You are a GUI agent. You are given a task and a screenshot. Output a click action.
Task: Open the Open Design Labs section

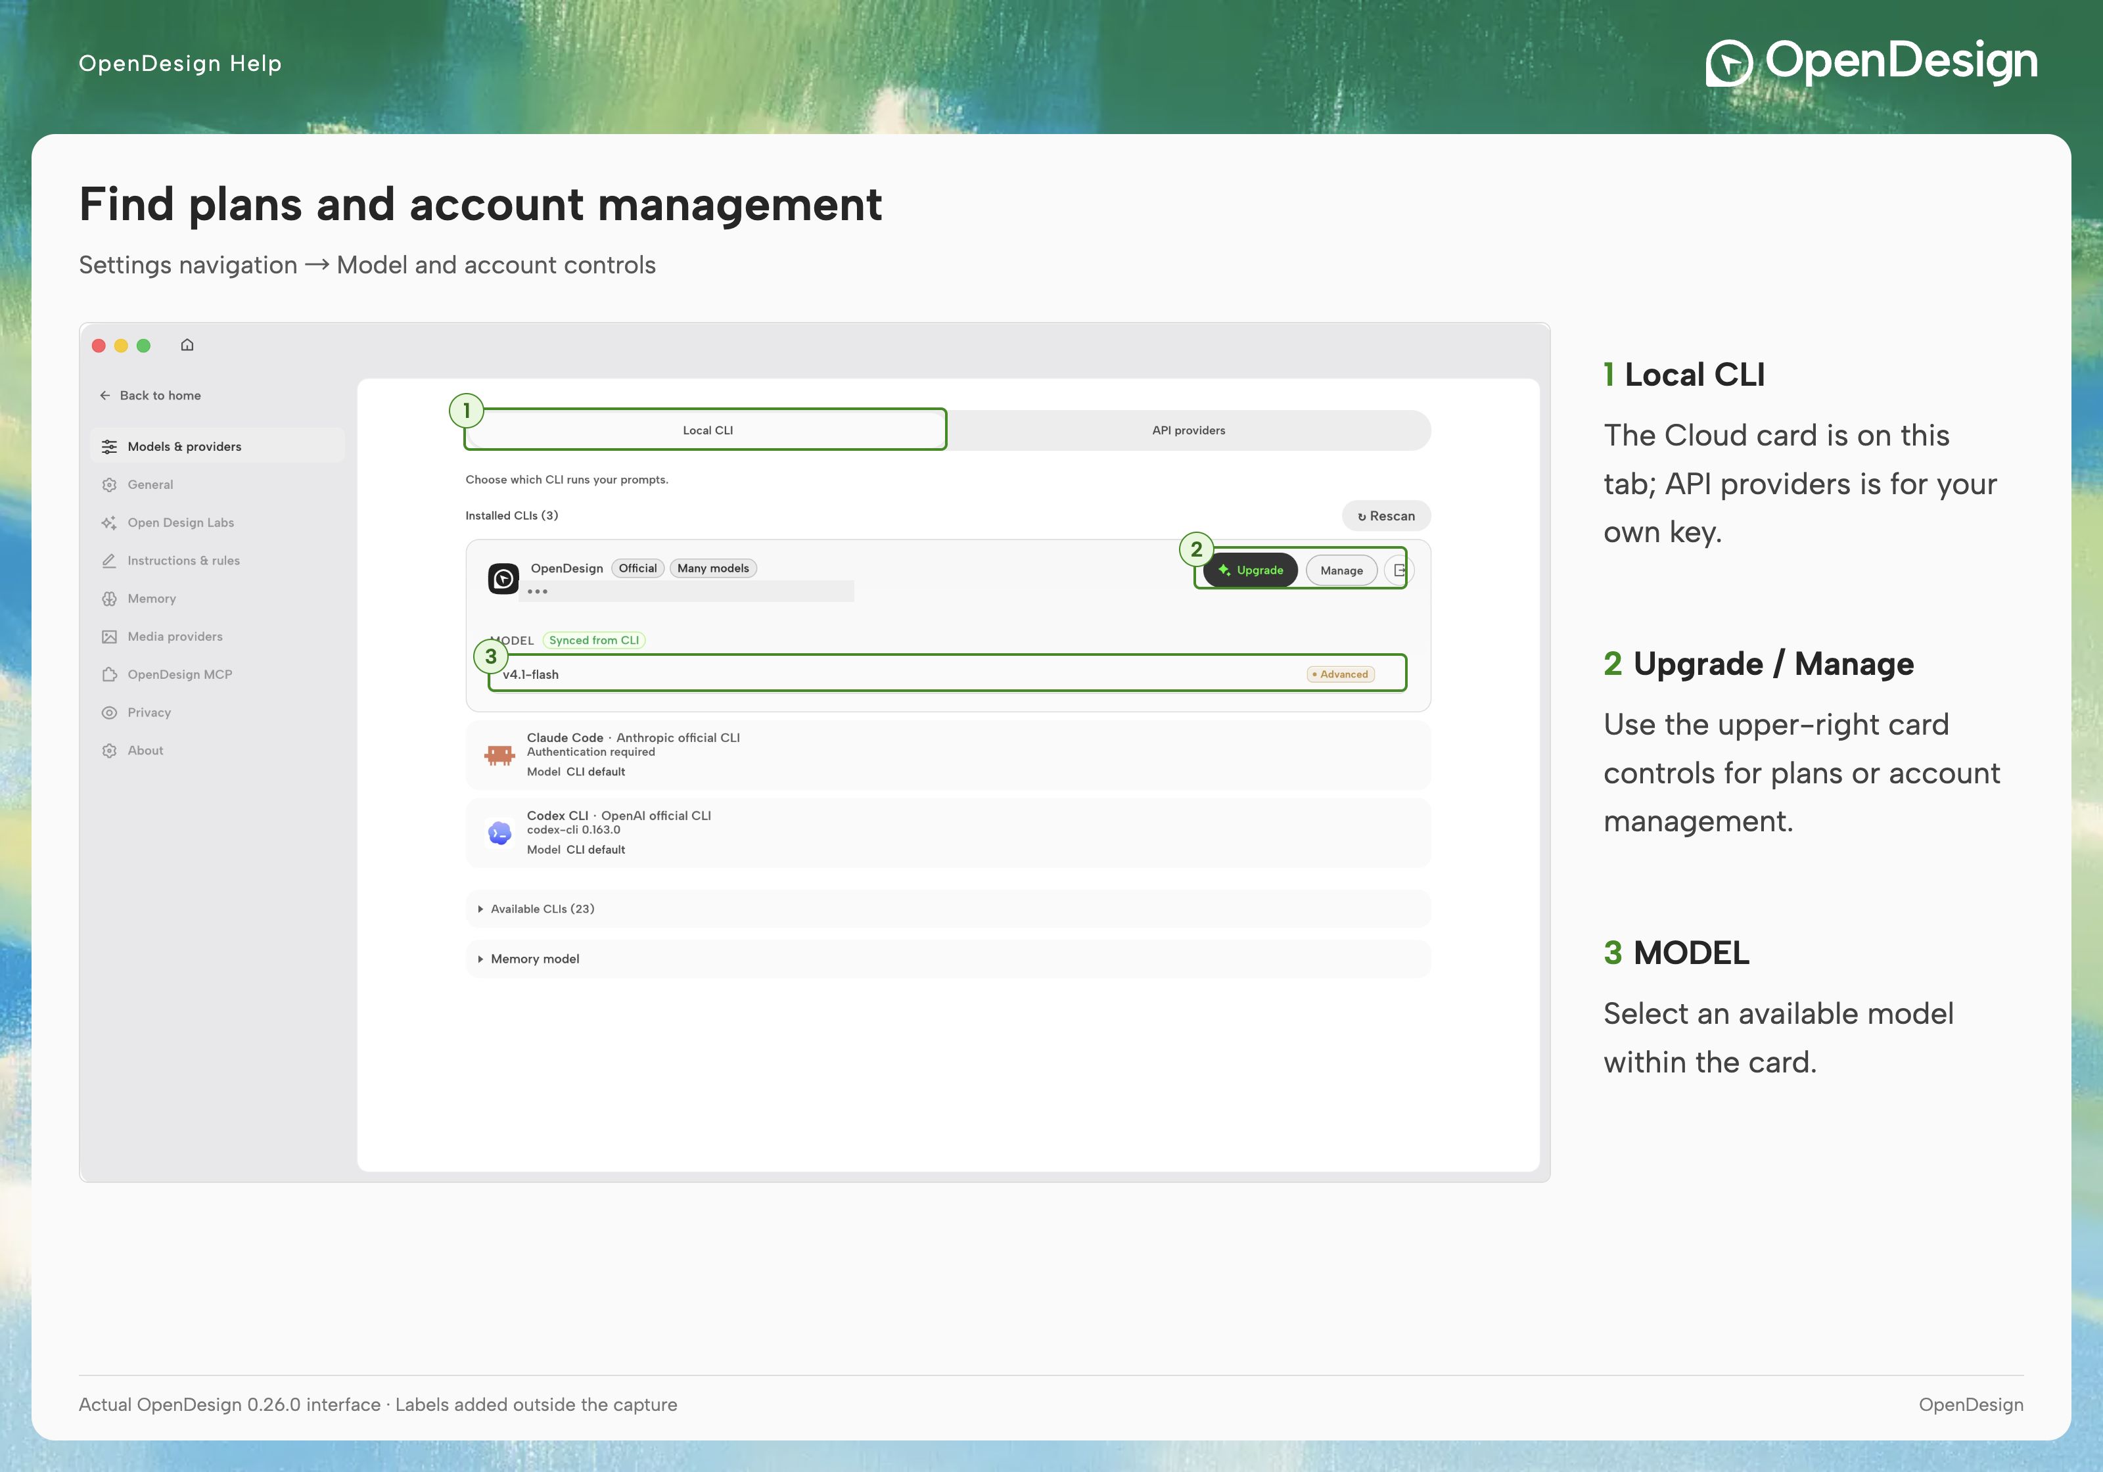(218, 522)
